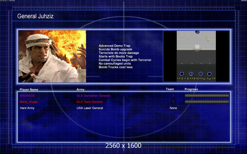Click team number 1 in Metal_Shado row

point(173,102)
